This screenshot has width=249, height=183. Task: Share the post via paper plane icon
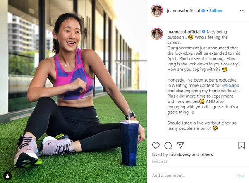pyautogui.click(x=180, y=145)
